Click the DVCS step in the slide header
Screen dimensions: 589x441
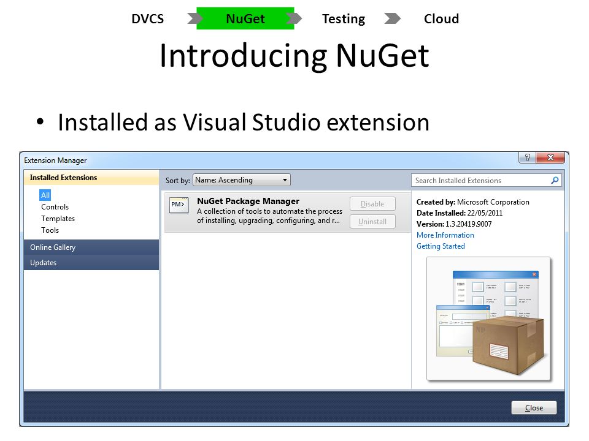click(x=148, y=19)
